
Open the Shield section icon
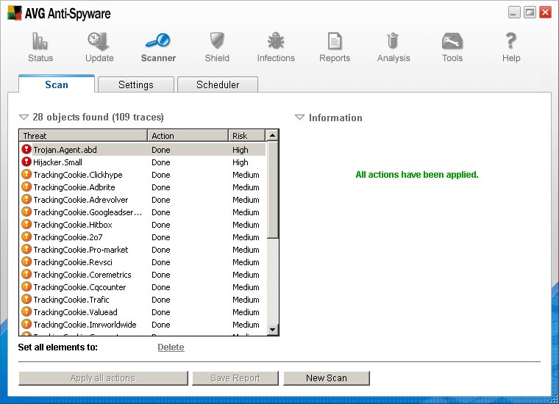click(x=217, y=40)
